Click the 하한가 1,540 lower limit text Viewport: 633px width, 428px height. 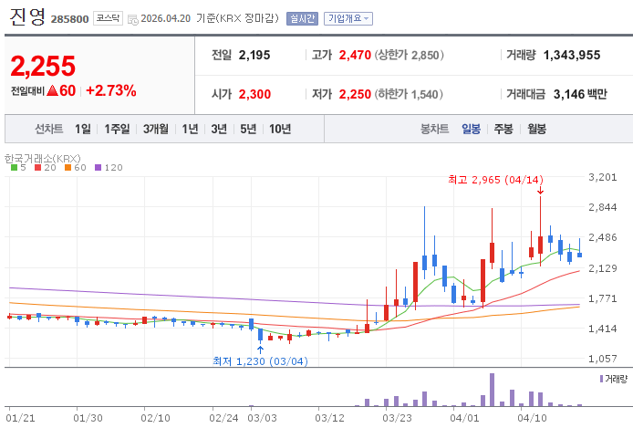click(x=409, y=94)
